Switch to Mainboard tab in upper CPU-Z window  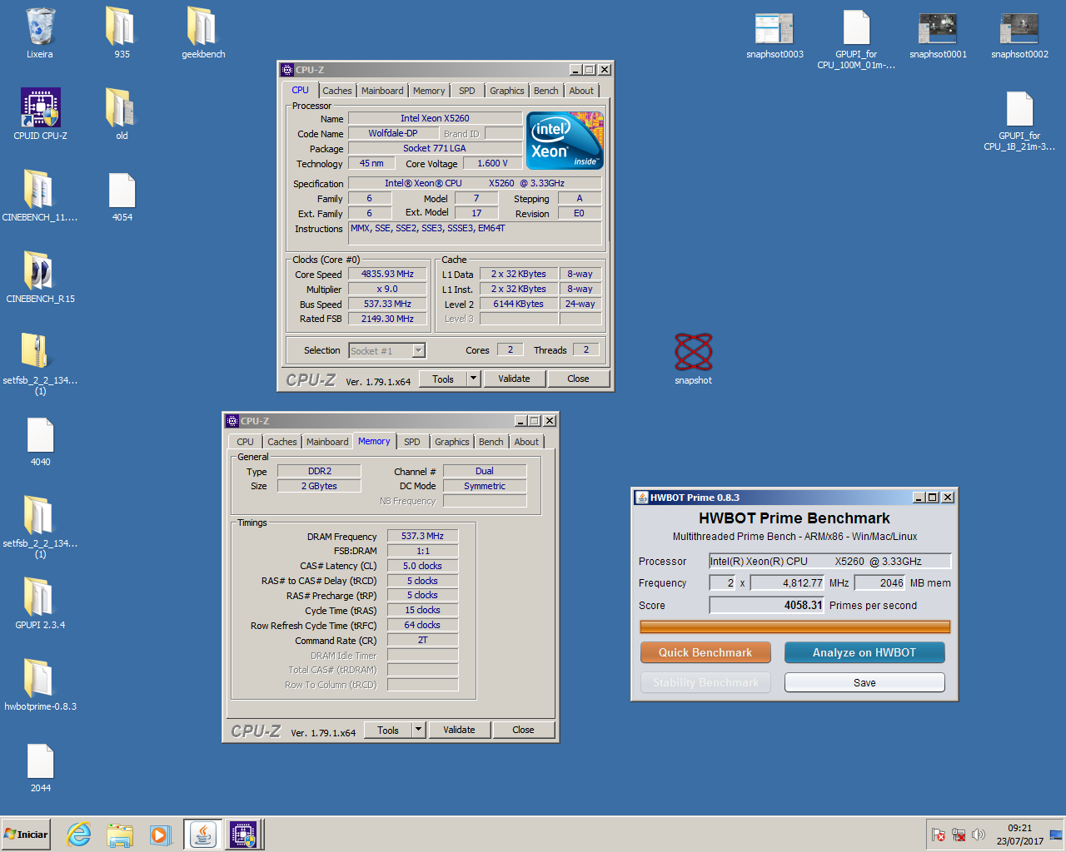coord(382,91)
